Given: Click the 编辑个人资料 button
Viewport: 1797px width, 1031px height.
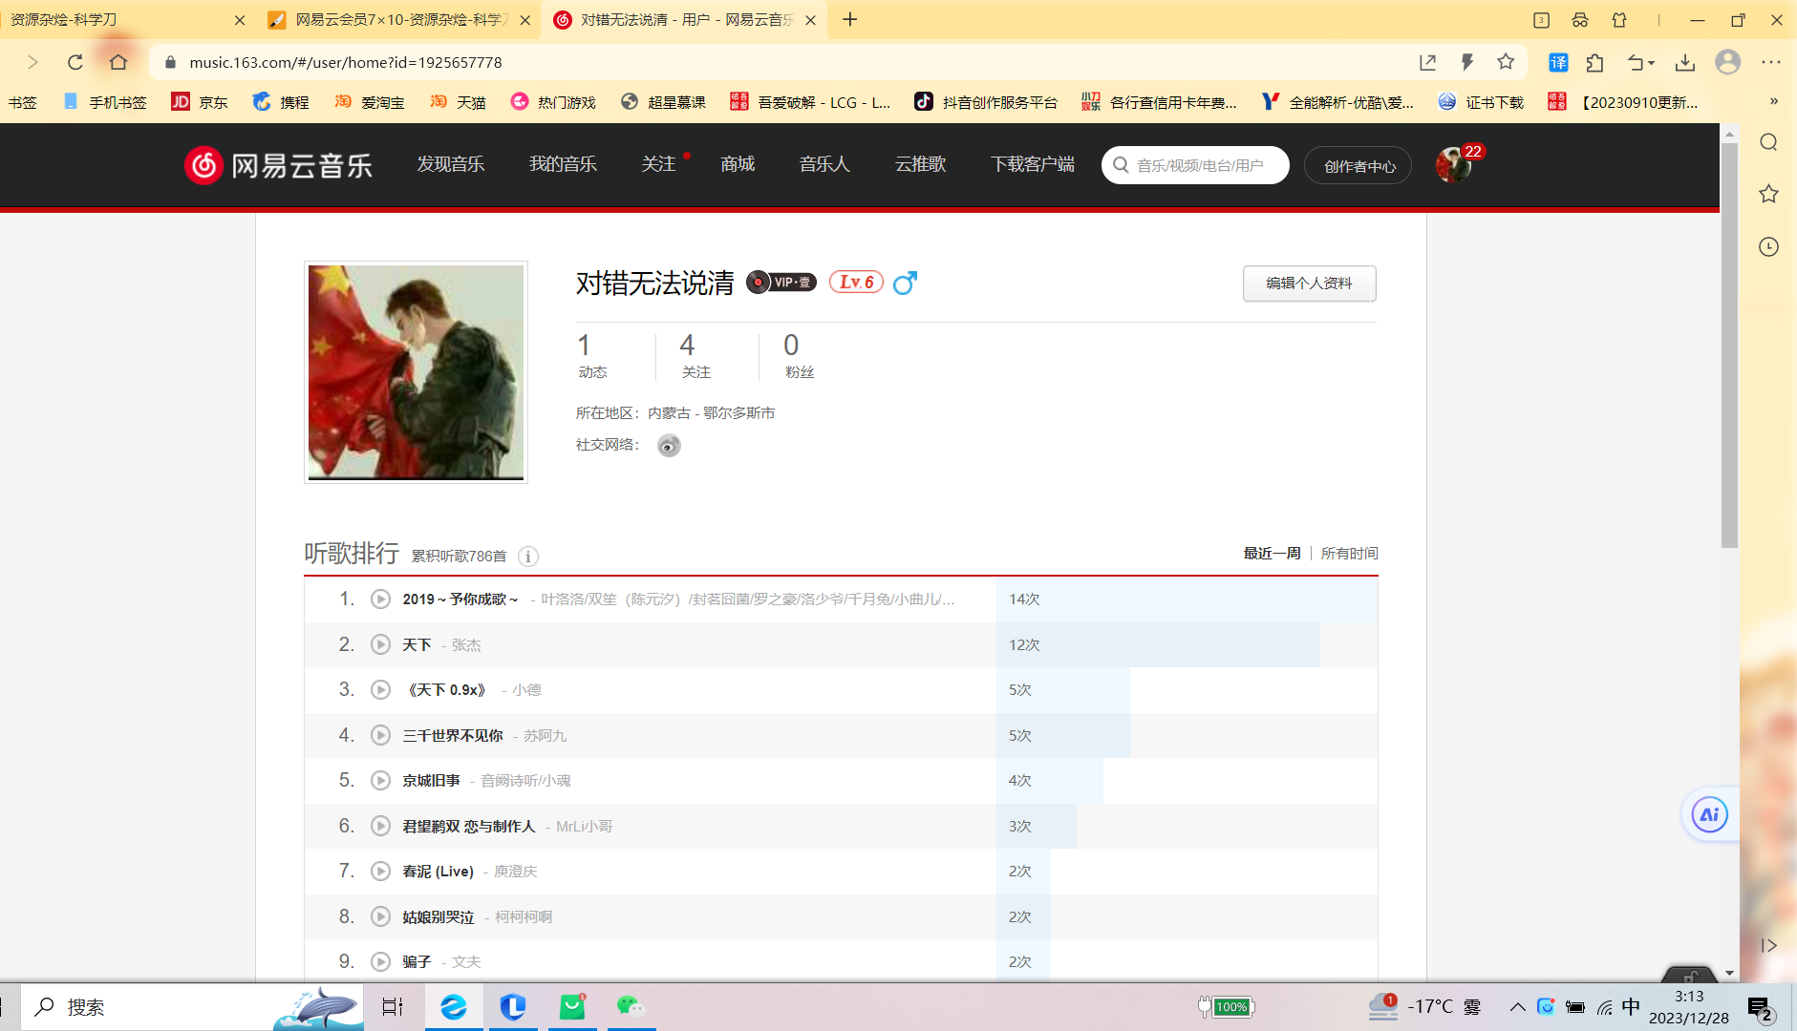Looking at the screenshot, I should [1309, 284].
